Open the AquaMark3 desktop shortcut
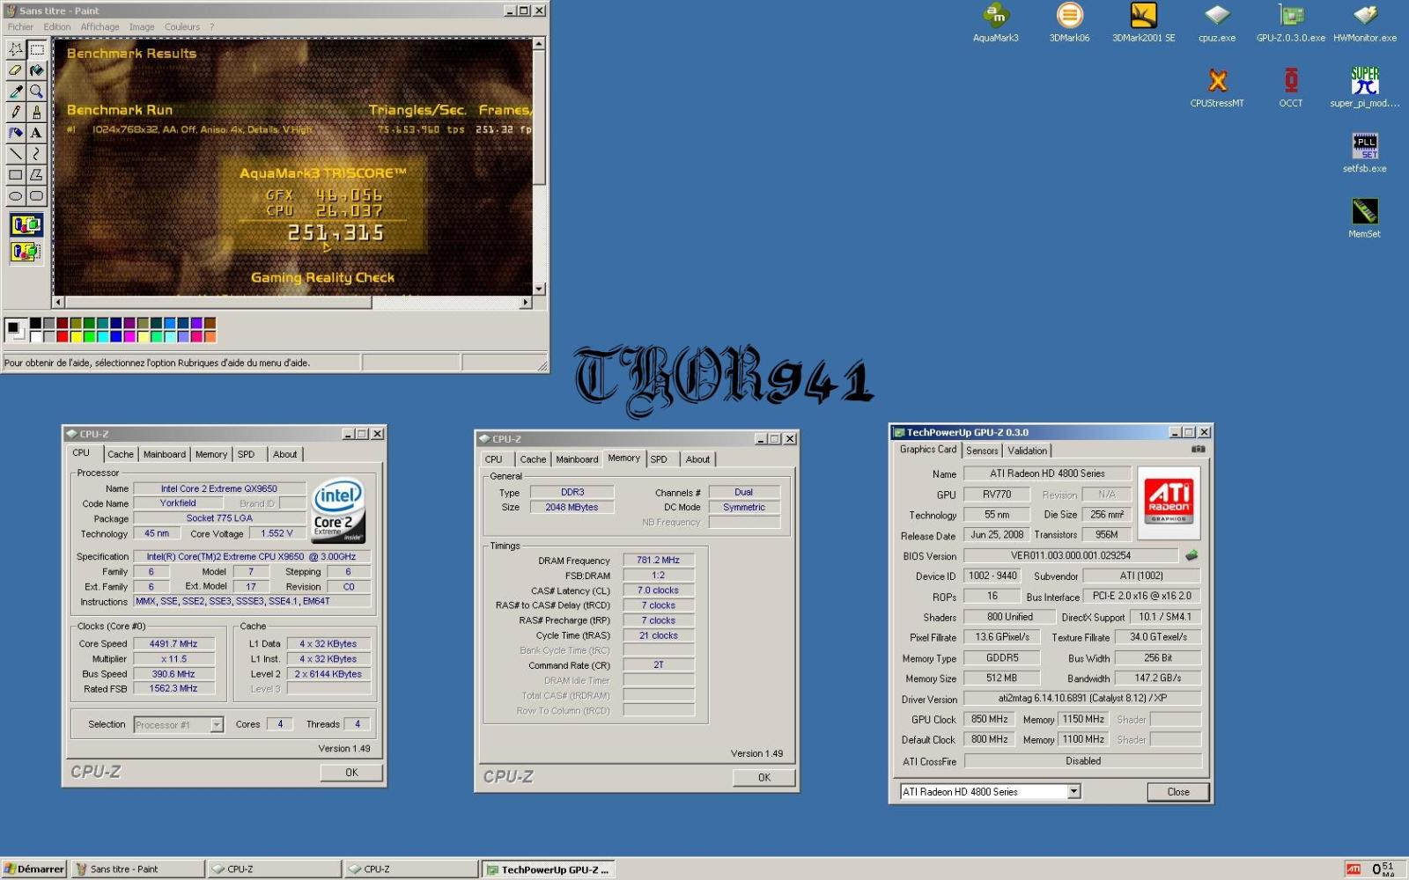This screenshot has width=1409, height=880. click(995, 23)
